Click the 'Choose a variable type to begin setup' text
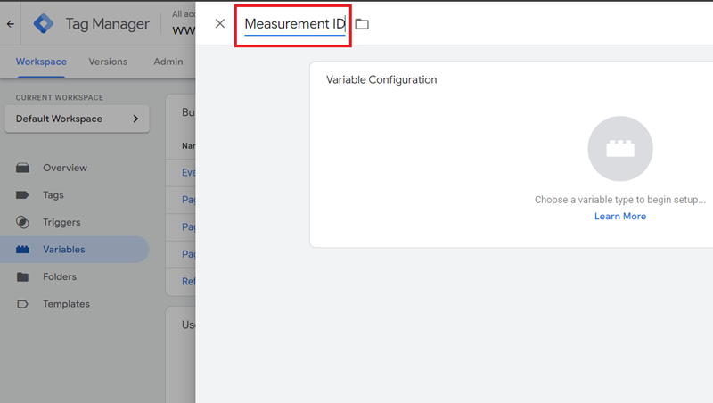Image resolution: width=713 pixels, height=403 pixels. (x=620, y=200)
